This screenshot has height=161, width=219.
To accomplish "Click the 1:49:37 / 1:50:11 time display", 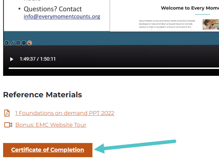I will (38, 59).
